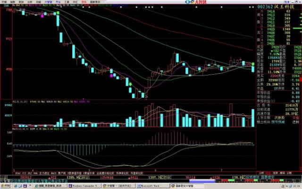The image size is (302, 189).
Task: Switch indicator to KDJ tab
Action: 30,173
